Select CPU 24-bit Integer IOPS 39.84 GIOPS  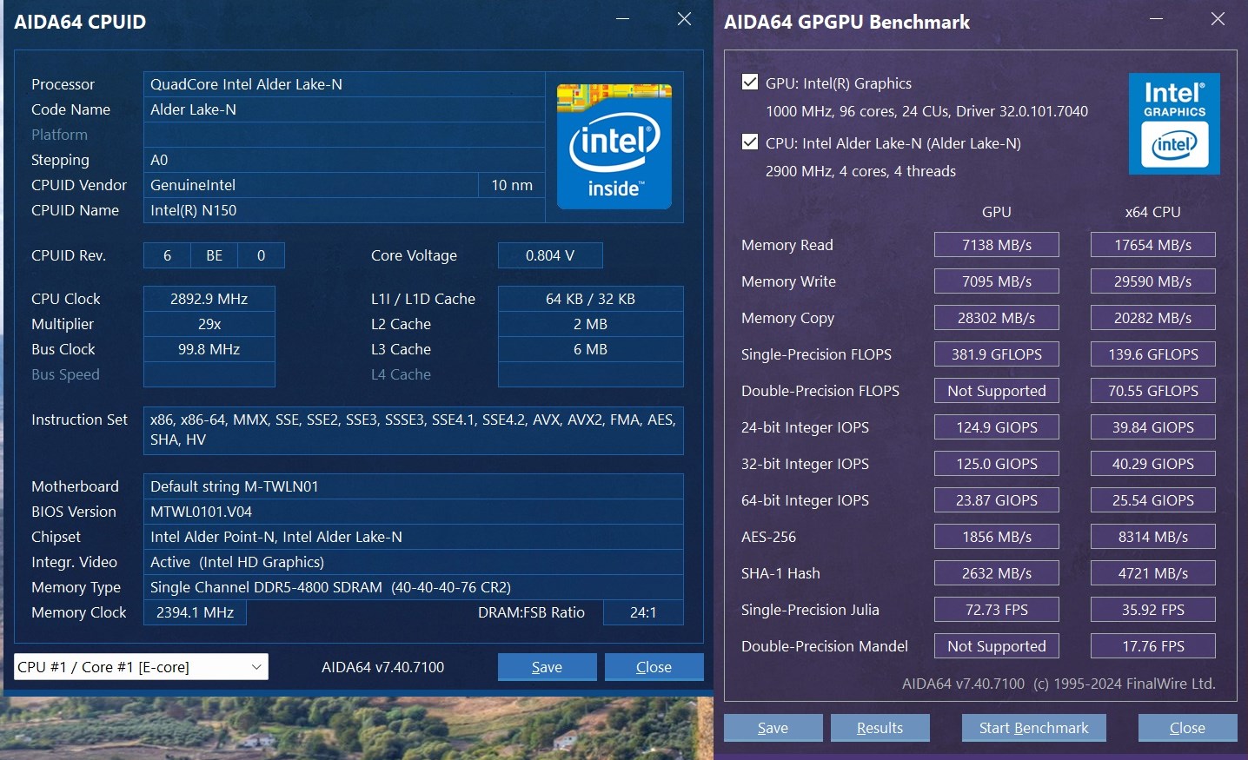(1153, 427)
